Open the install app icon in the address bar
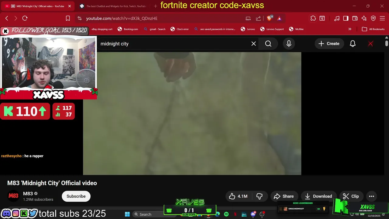The height and width of the screenshot is (219, 389). (x=248, y=18)
